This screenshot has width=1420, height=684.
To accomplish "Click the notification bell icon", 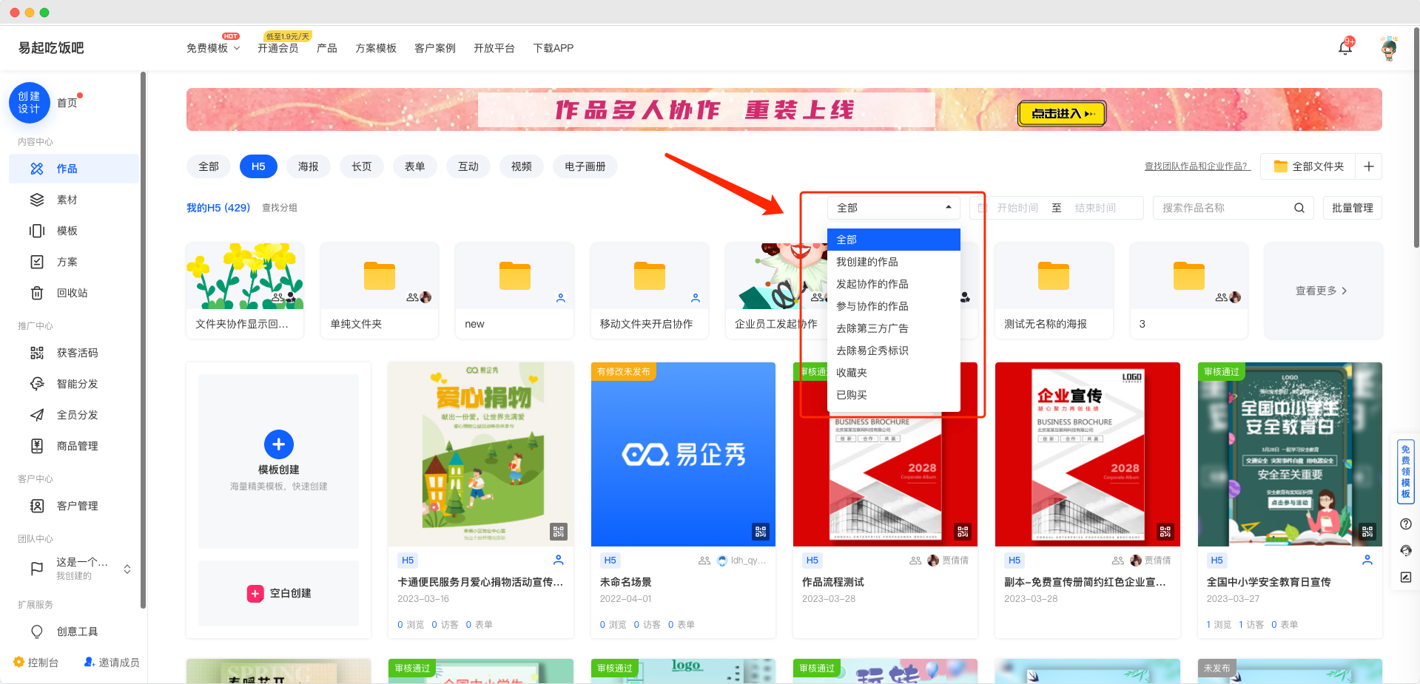I will (x=1345, y=49).
